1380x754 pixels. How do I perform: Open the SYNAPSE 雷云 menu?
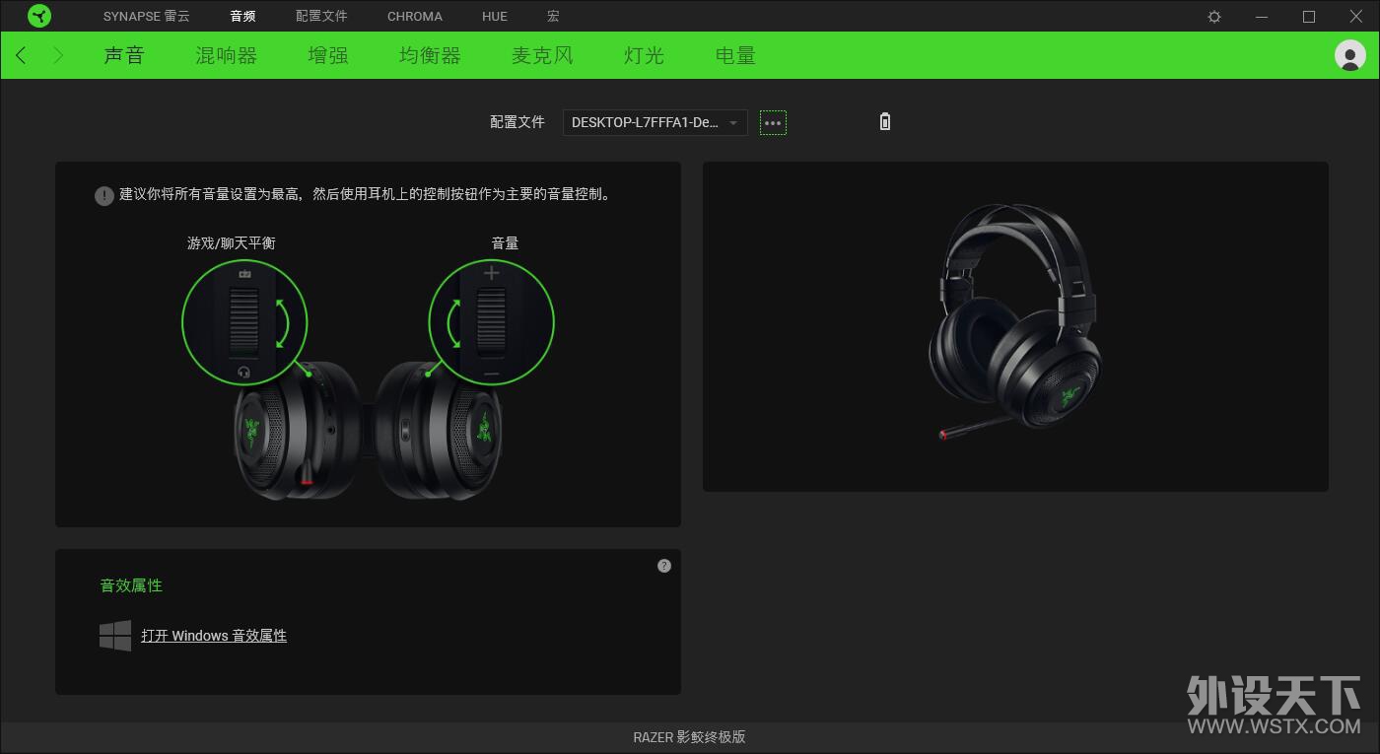click(147, 17)
